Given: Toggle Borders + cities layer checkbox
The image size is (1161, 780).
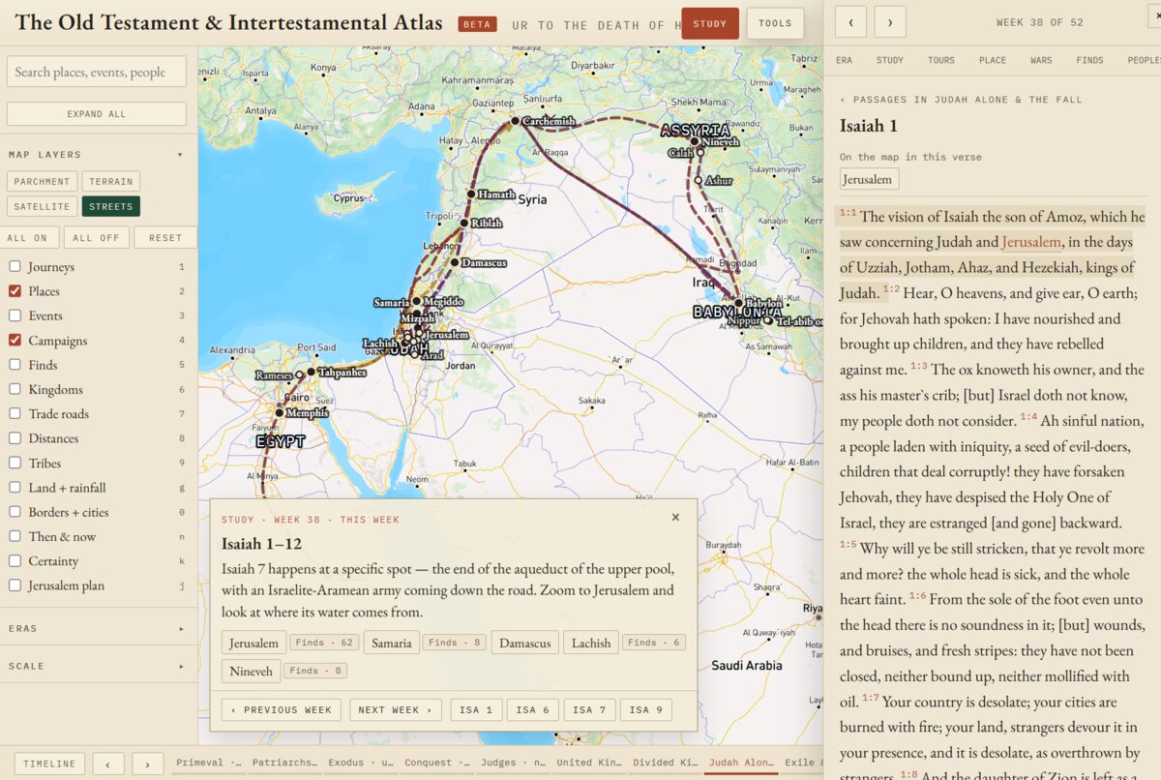Looking at the screenshot, I should (x=15, y=512).
